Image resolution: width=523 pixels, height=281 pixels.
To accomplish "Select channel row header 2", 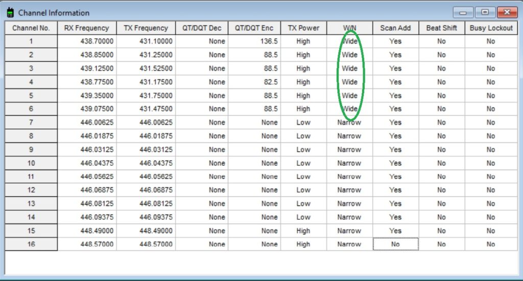I will point(31,55).
